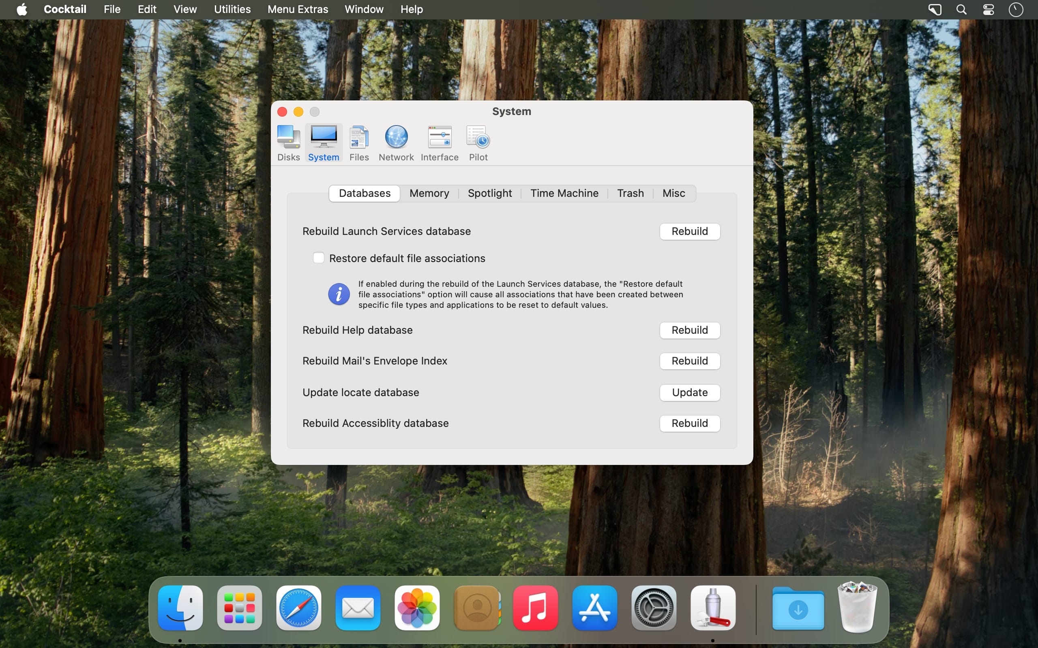
Task: Open the View menu
Action: (185, 9)
